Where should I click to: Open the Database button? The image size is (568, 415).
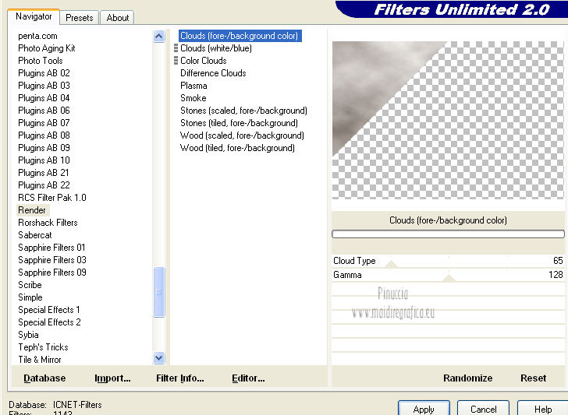point(44,378)
